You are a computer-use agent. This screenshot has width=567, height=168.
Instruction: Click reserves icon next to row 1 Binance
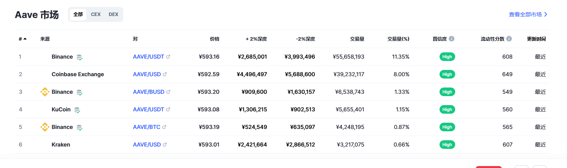point(79,57)
